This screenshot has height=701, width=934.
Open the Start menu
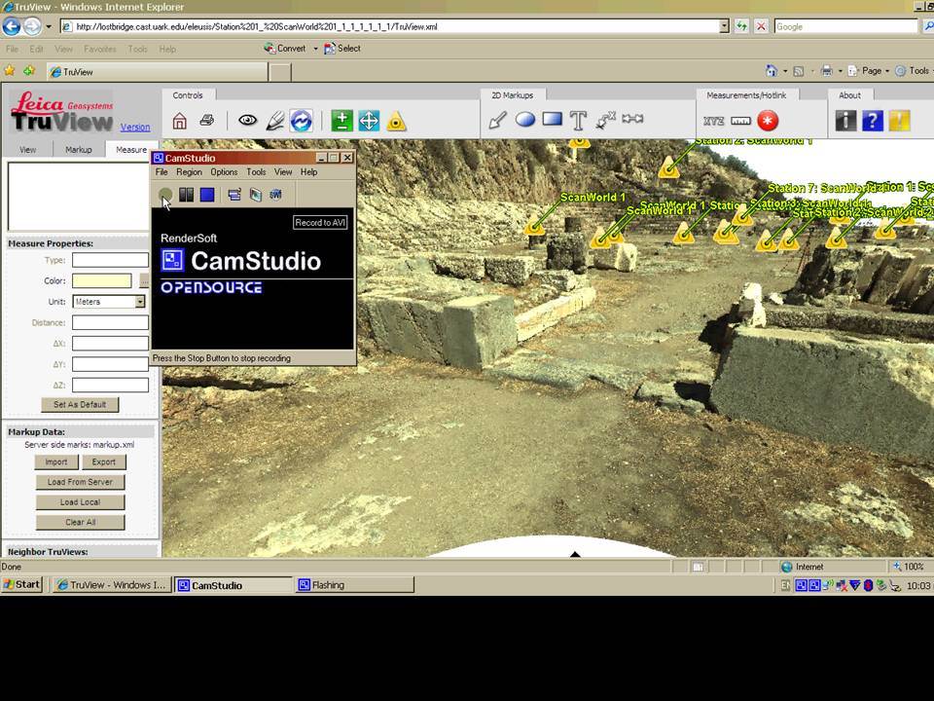[x=22, y=585]
